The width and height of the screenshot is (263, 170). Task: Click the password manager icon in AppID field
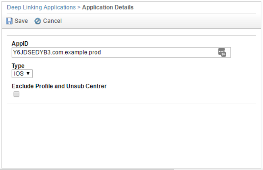(222, 53)
